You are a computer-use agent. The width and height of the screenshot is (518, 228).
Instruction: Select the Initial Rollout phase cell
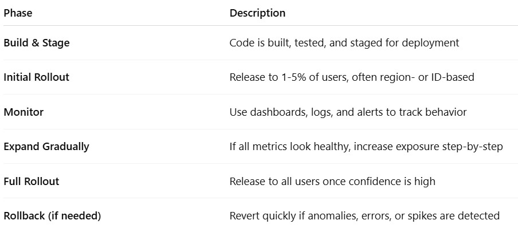point(36,77)
